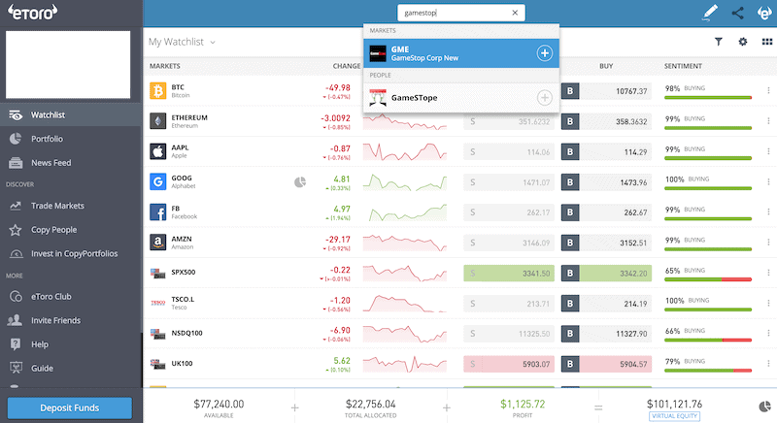
Task: Click the UK100 sentiment bar
Action: (x=708, y=370)
